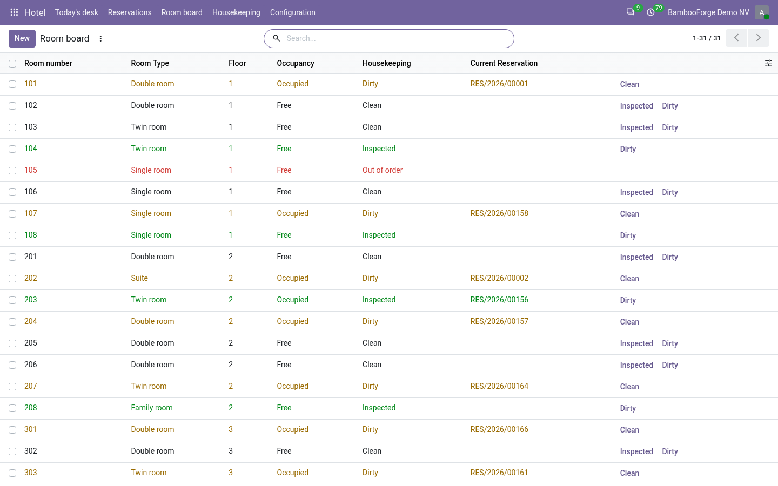Viewport: 778px width, 486px height.
Task: Sort by Room number column header
Action: click(48, 63)
